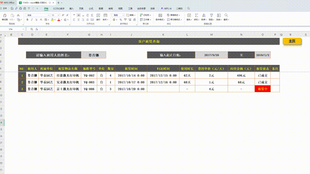310x174 pixels.
Task: Open the number format dropdown
Action: [x=124, y=15]
